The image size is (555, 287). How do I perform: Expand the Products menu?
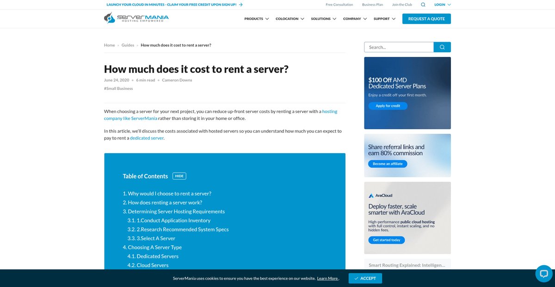coord(257,19)
